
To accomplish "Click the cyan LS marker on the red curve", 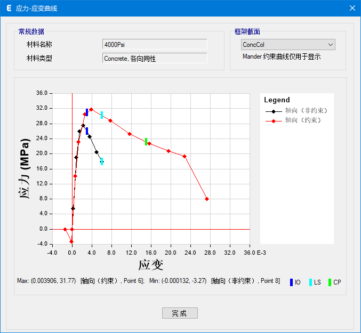I will (102, 115).
